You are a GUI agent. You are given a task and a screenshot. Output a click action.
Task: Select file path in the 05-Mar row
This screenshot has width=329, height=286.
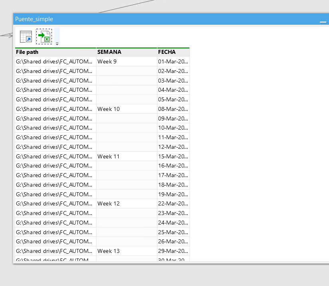55,99
